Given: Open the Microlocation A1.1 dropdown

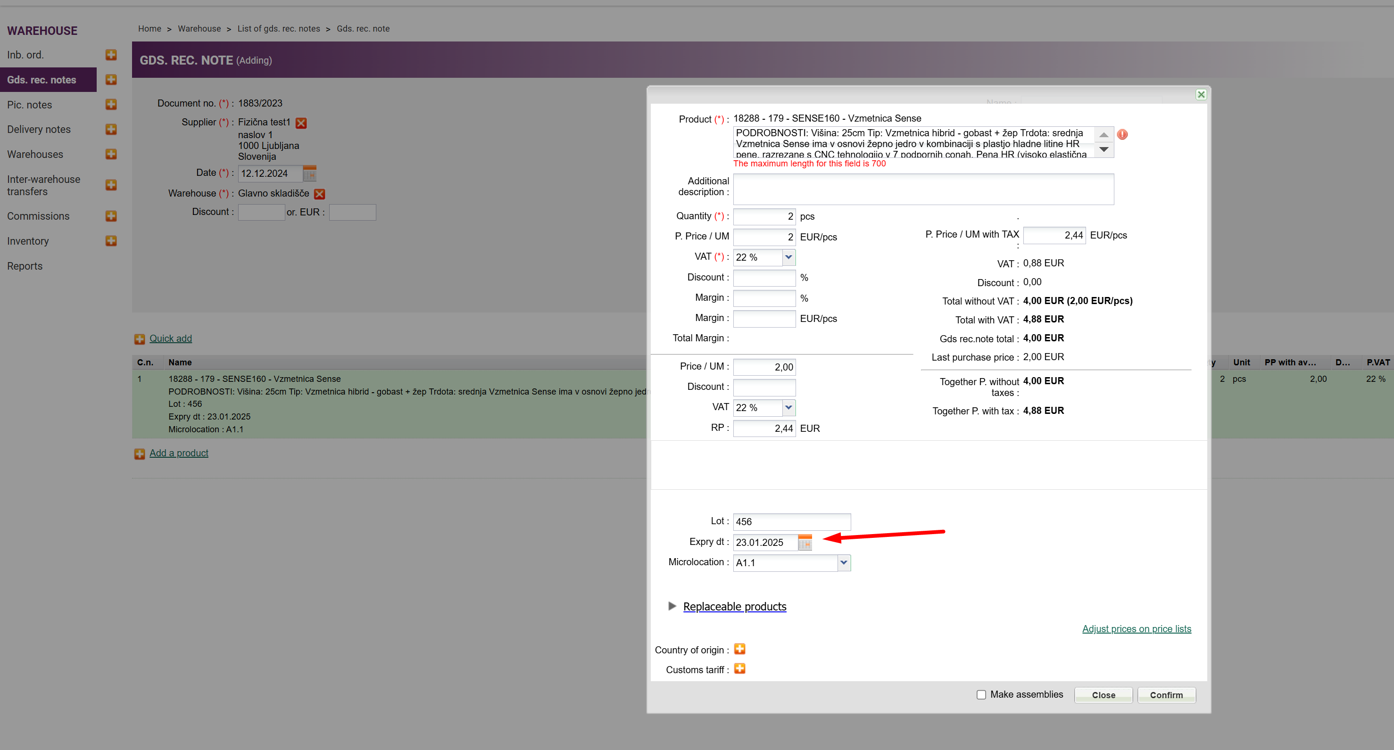Looking at the screenshot, I should pos(844,563).
